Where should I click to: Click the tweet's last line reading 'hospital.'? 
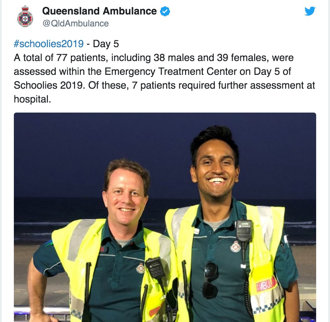point(32,99)
